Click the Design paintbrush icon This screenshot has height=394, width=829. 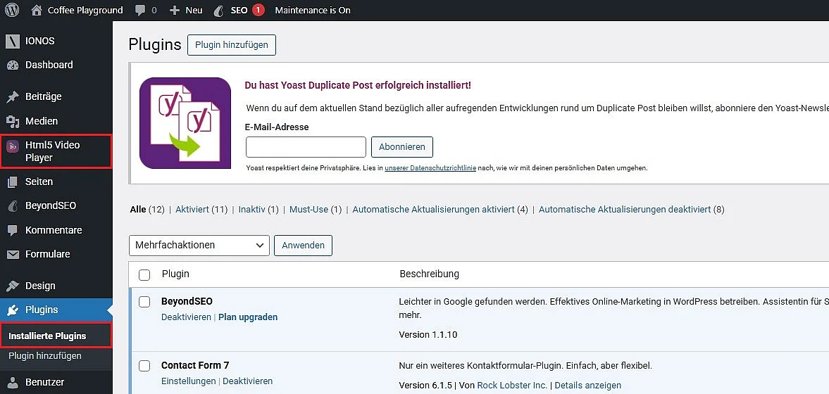[x=13, y=286]
